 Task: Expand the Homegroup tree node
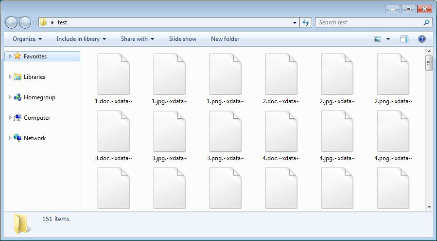point(10,97)
